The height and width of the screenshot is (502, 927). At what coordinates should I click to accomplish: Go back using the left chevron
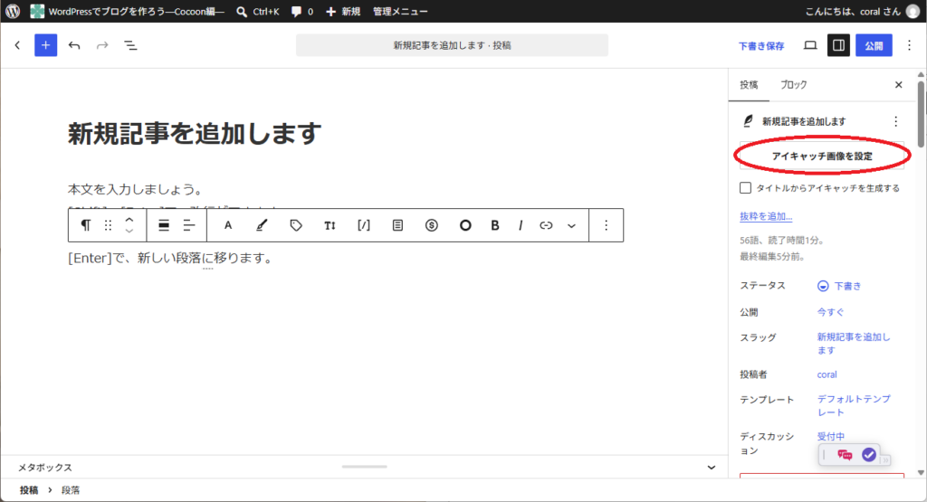click(x=18, y=45)
